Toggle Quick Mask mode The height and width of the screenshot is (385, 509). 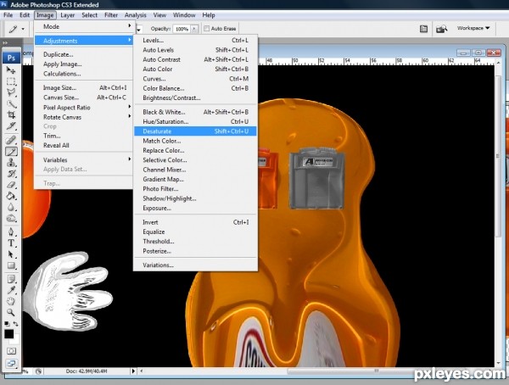[11, 351]
